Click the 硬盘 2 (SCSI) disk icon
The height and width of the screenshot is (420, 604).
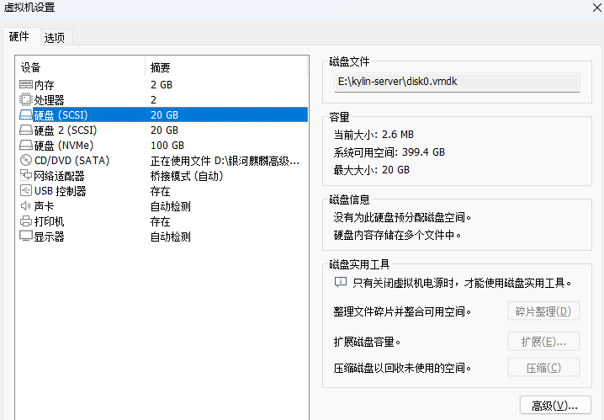[x=26, y=130]
